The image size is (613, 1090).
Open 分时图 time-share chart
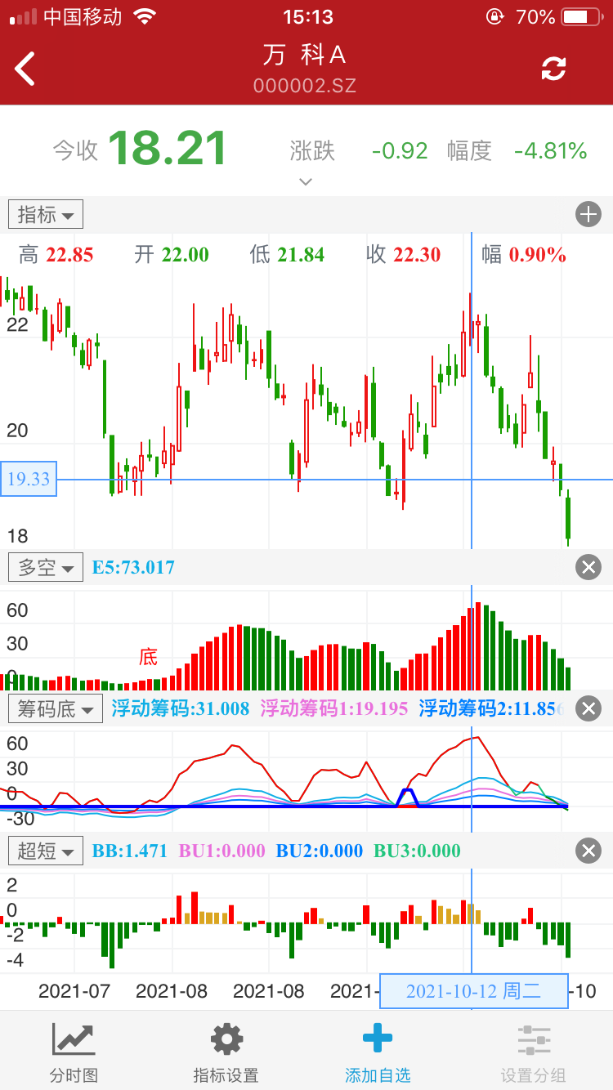[74, 1052]
